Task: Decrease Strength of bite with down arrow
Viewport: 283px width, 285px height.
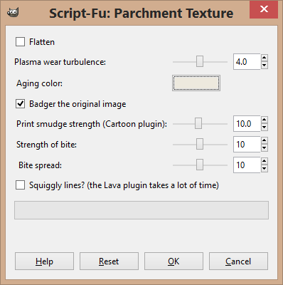Action: point(265,148)
